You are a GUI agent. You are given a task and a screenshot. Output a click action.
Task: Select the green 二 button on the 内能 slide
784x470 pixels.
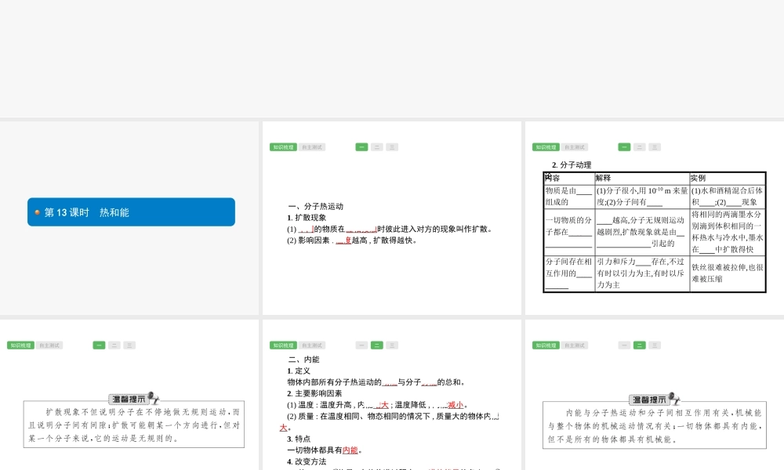pyautogui.click(x=376, y=345)
